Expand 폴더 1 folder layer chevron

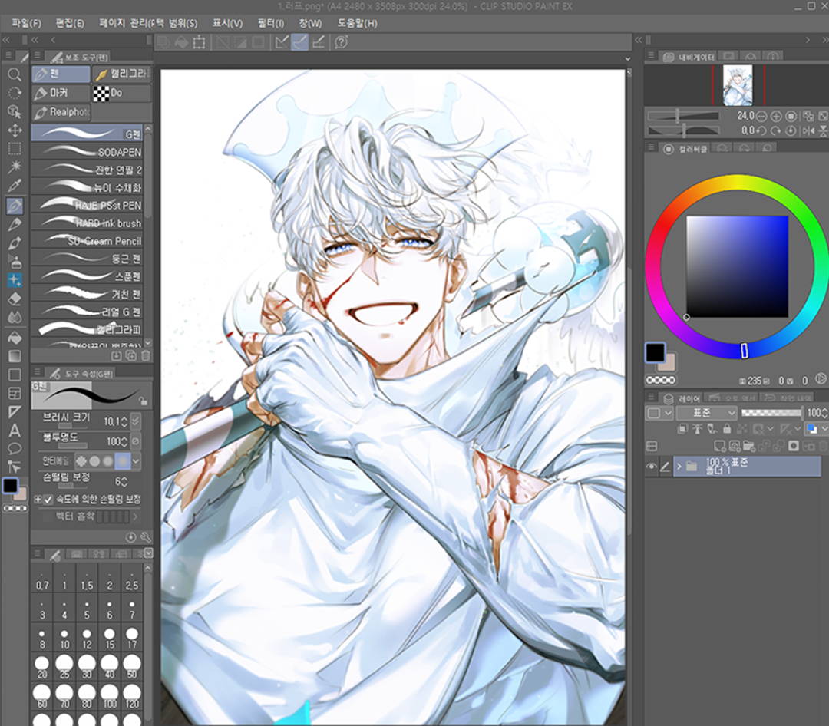point(679,467)
